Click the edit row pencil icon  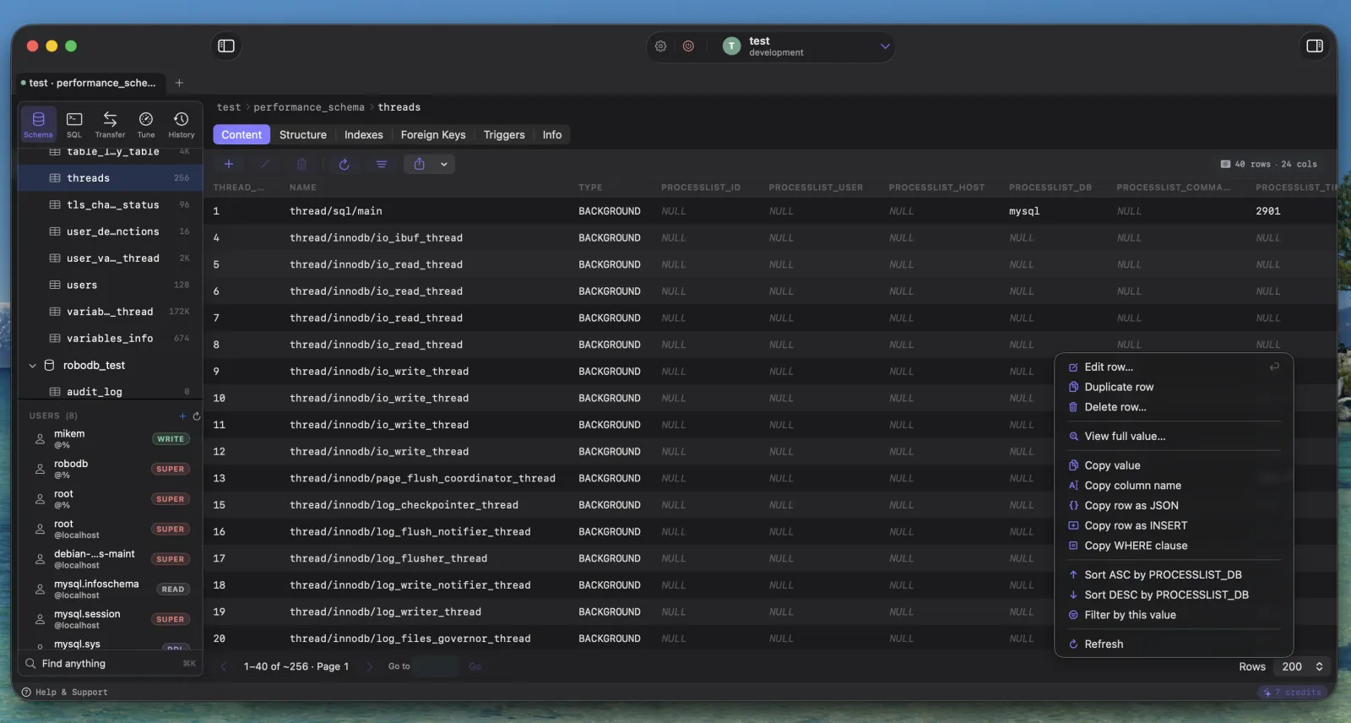(x=265, y=164)
